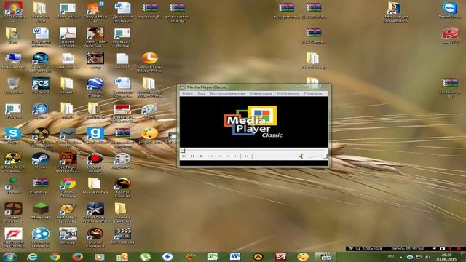Select the Steam desktop shortcut

[x=41, y=161]
